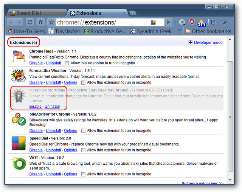The width and height of the screenshot is (242, 192).
Task: Click the Speed Dial extension icon
Action: coord(19,143)
